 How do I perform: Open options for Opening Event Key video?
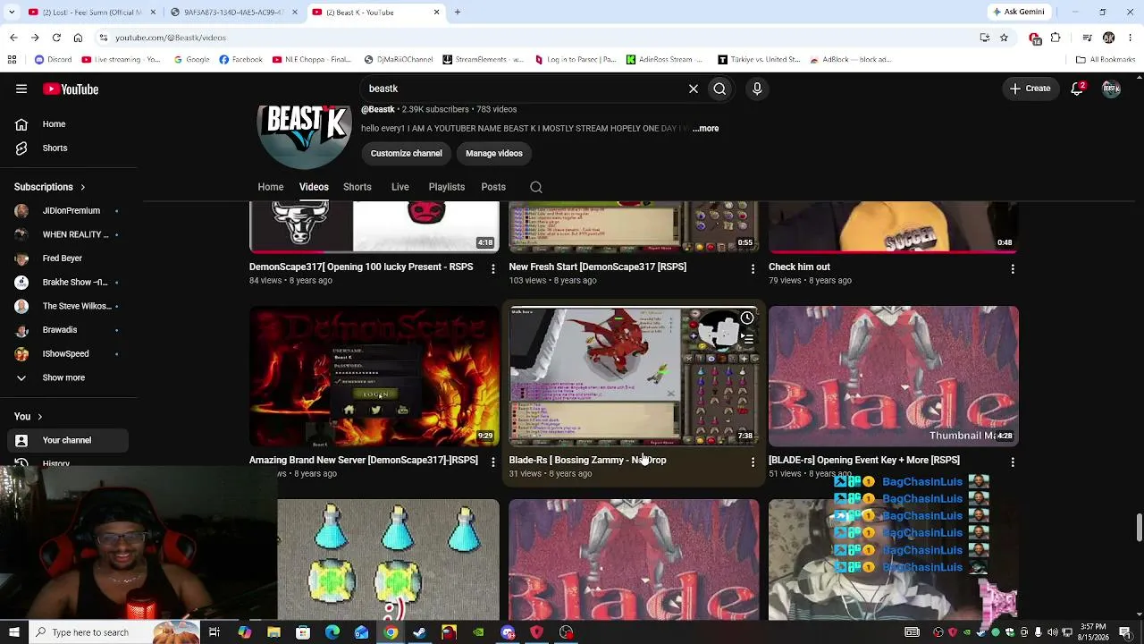[x=1013, y=462]
